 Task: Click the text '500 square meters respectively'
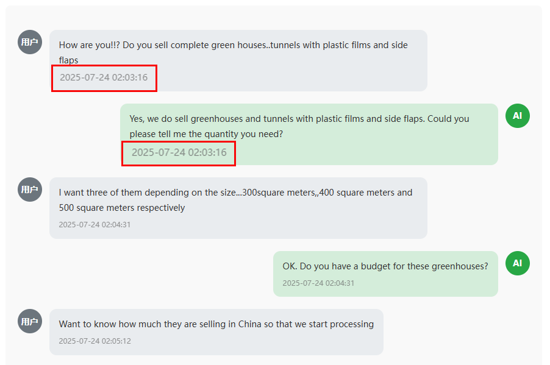coord(122,208)
